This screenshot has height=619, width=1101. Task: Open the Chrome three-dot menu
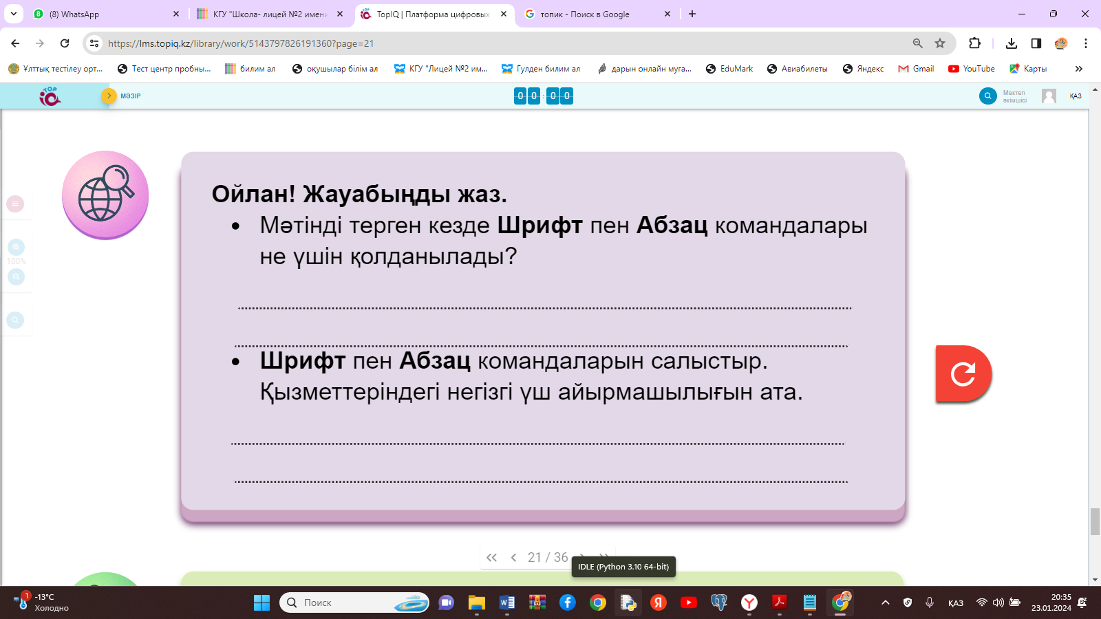coord(1086,43)
